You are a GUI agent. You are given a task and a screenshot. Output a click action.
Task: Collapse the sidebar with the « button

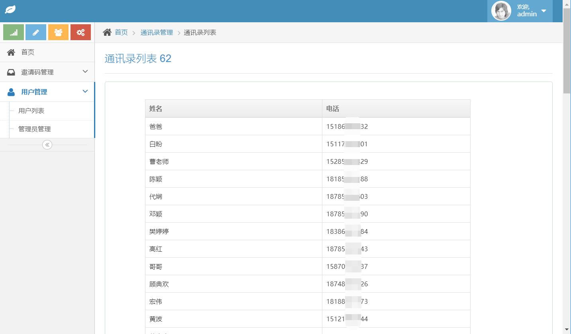click(x=47, y=145)
